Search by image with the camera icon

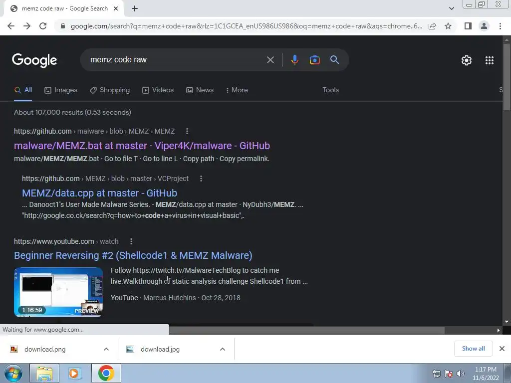pos(314,60)
